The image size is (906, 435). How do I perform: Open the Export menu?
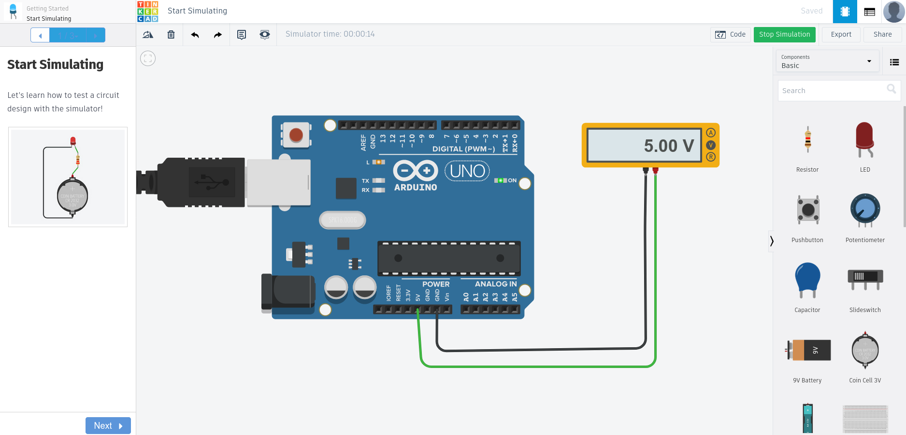pyautogui.click(x=841, y=35)
